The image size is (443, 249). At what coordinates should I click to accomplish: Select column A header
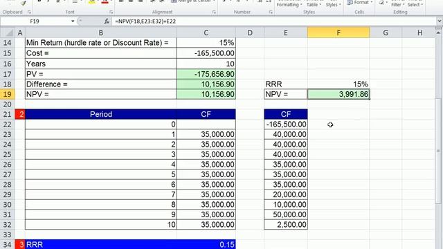pos(20,33)
